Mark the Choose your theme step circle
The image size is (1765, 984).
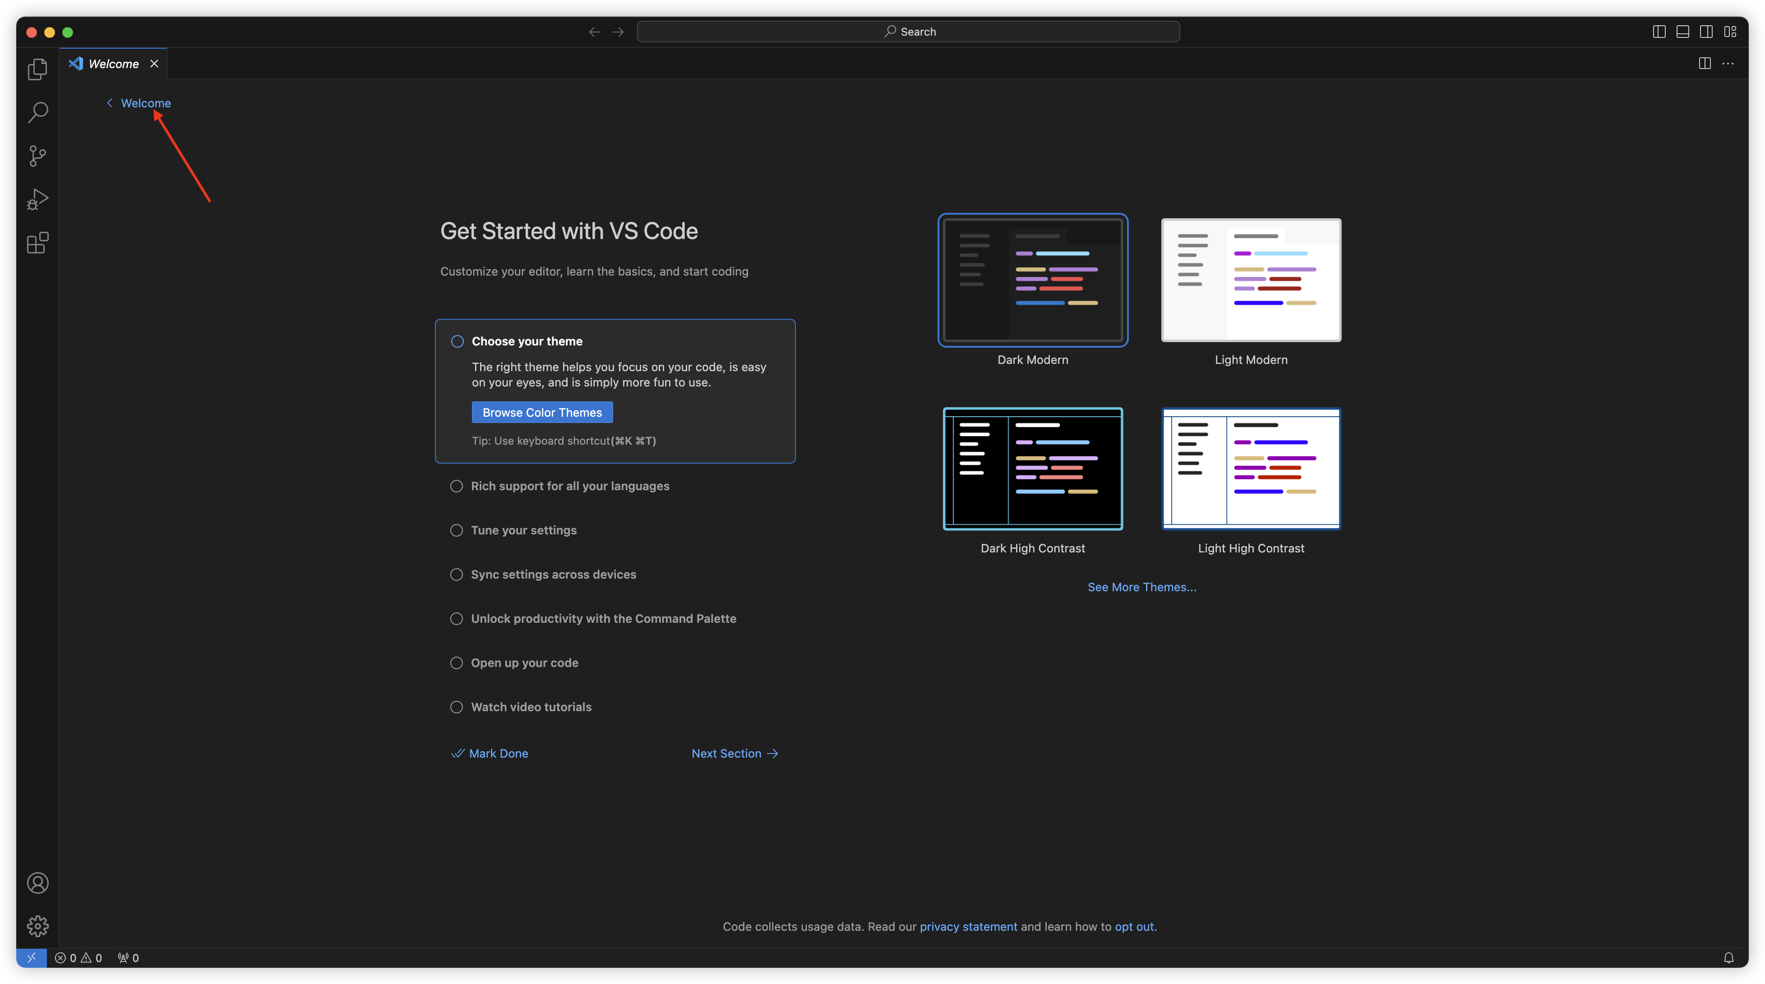[457, 341]
